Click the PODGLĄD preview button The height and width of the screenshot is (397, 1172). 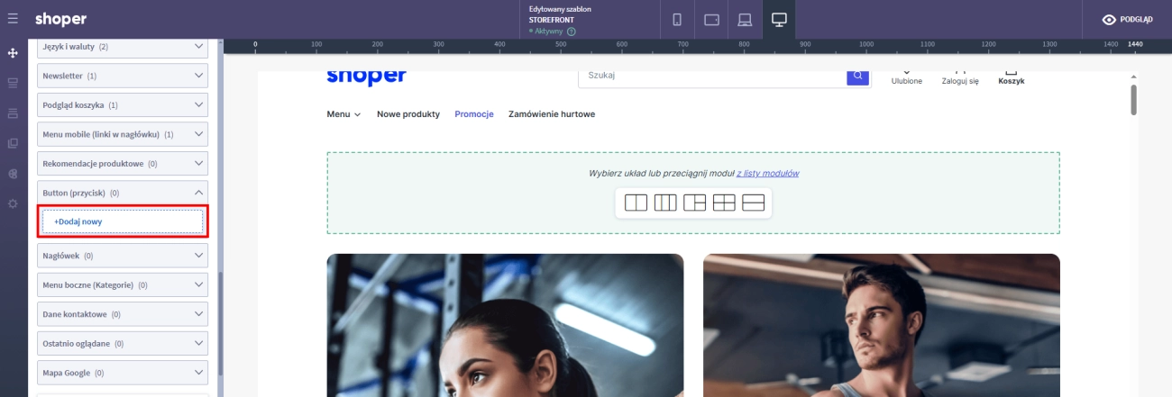1128,19
